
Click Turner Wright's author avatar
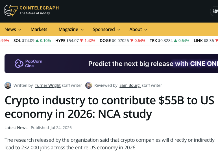8,85
